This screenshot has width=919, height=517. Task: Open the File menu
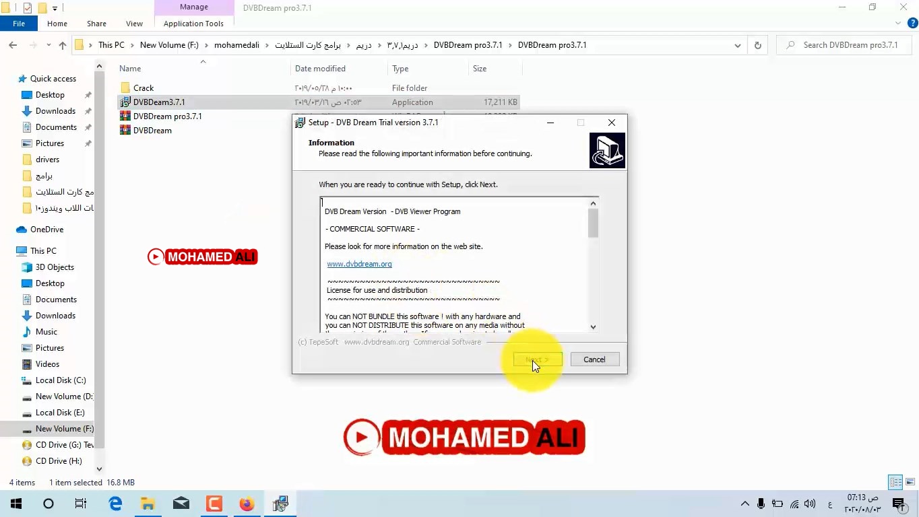coord(19,24)
